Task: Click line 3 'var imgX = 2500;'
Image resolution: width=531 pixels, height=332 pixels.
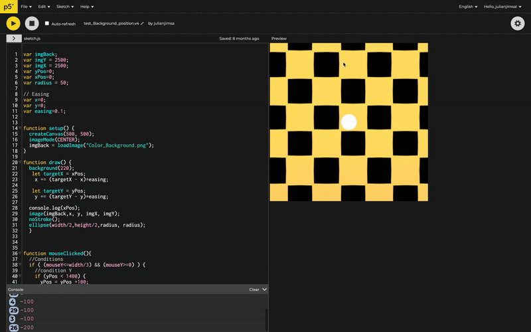Action: [46, 66]
